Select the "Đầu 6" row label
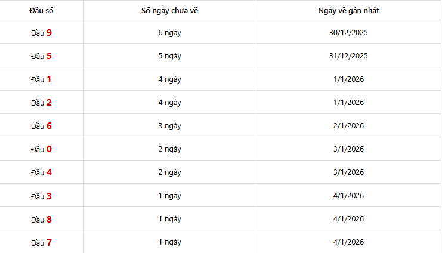This screenshot has width=442, height=253. (41, 126)
